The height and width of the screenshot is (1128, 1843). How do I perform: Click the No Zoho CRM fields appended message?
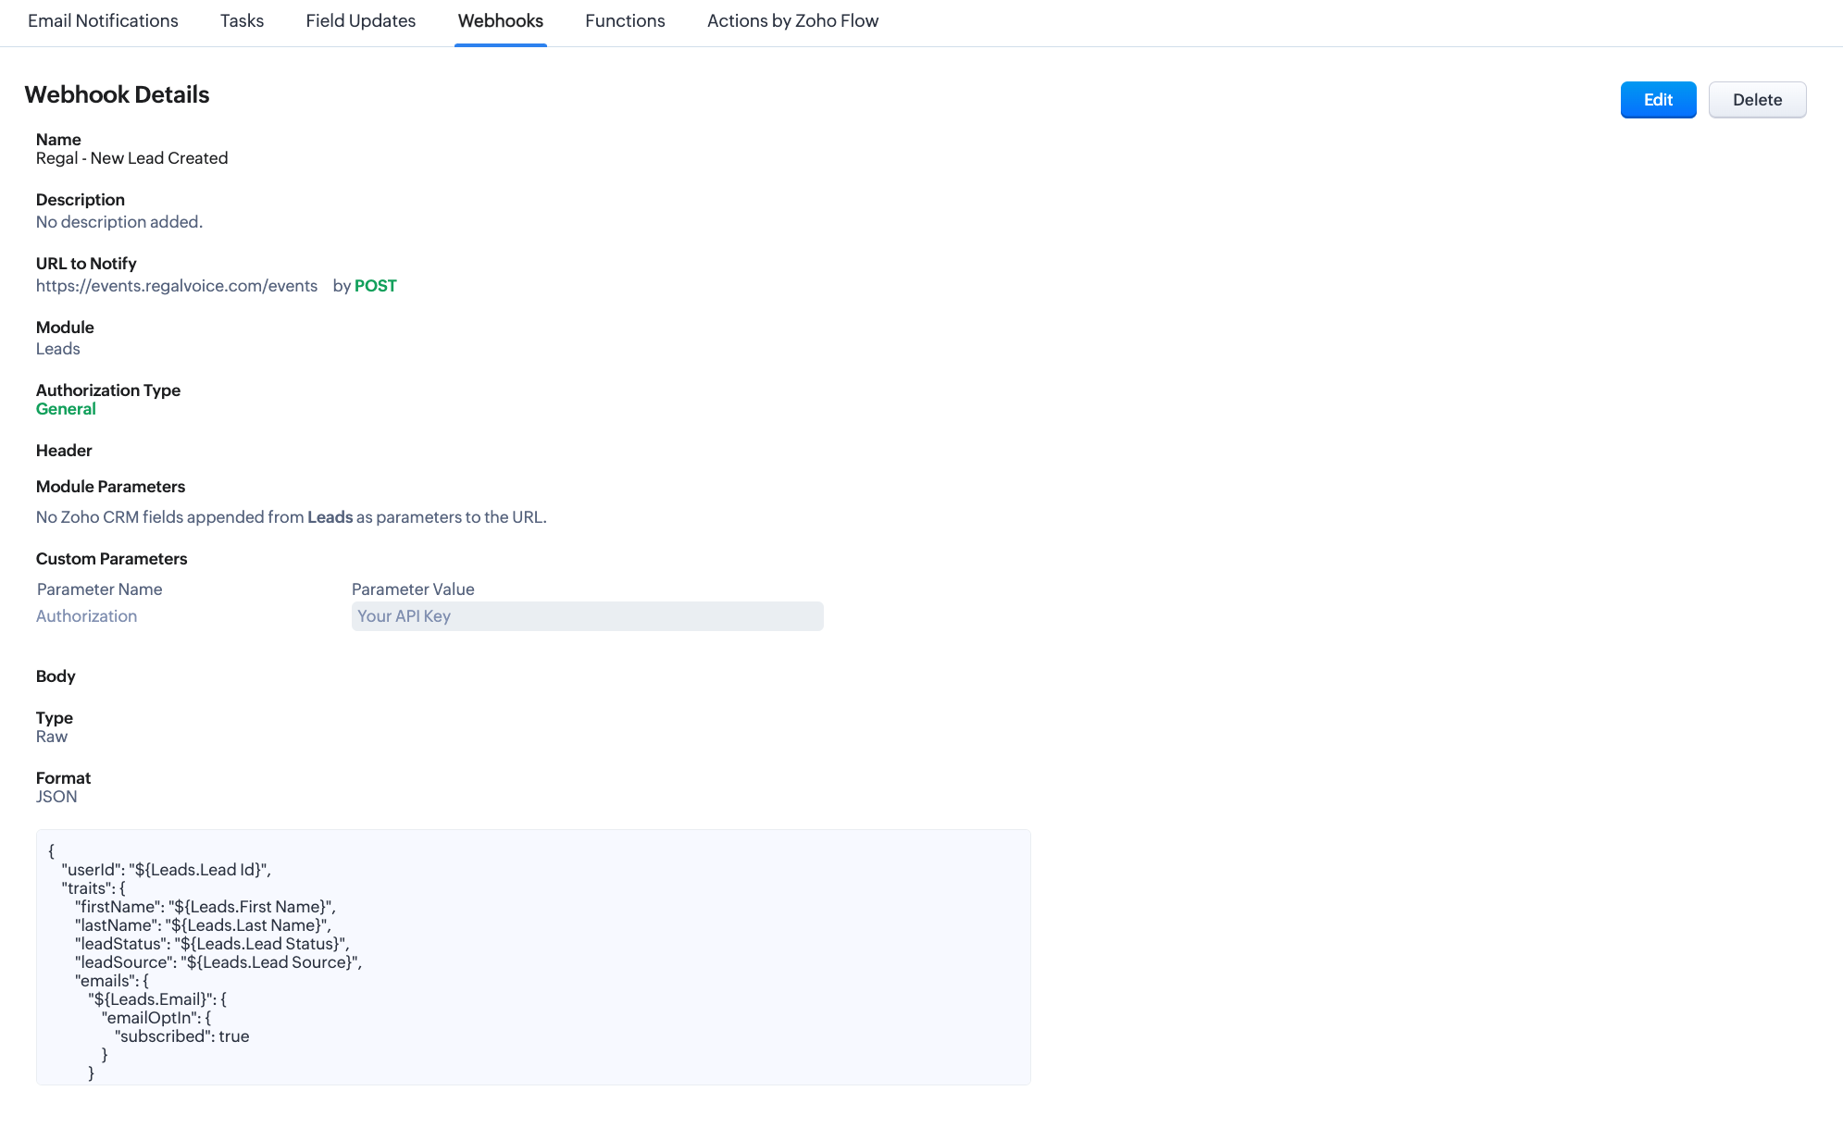pyautogui.click(x=292, y=517)
